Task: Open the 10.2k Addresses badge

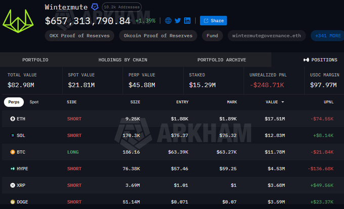Action: tap(122, 7)
